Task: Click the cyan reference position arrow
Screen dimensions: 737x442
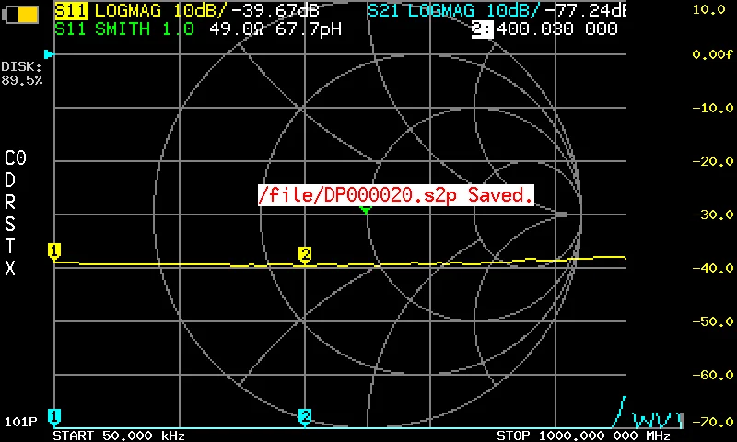Action: coord(49,54)
